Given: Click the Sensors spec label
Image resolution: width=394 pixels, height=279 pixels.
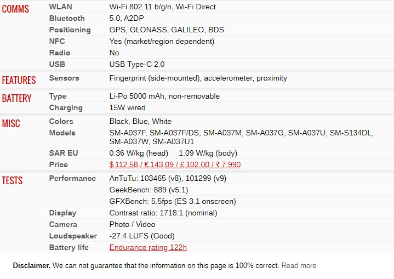Looking at the screenshot, I should click(x=64, y=78).
